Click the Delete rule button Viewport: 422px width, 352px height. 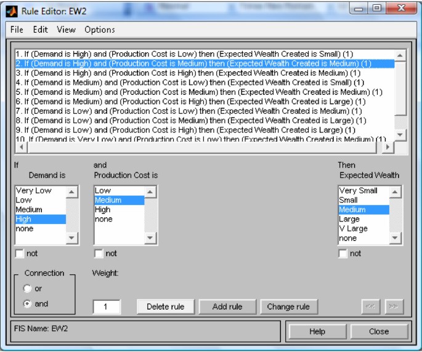[x=166, y=307]
